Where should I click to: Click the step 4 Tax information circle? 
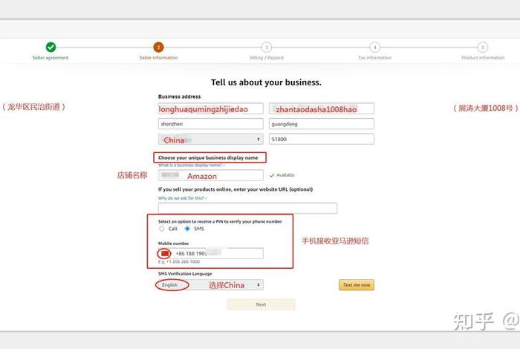pos(374,47)
